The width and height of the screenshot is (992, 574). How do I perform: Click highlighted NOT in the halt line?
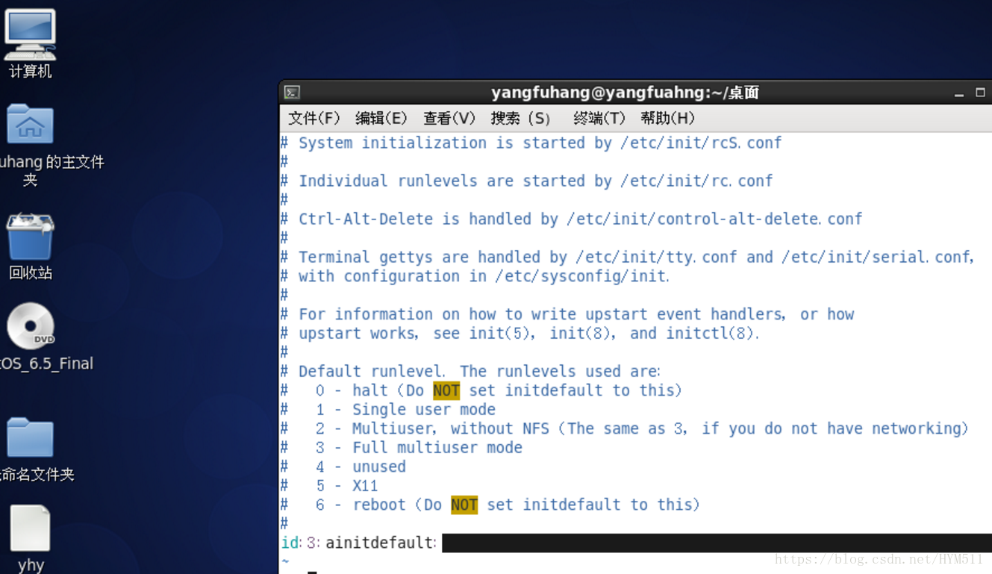coord(446,390)
